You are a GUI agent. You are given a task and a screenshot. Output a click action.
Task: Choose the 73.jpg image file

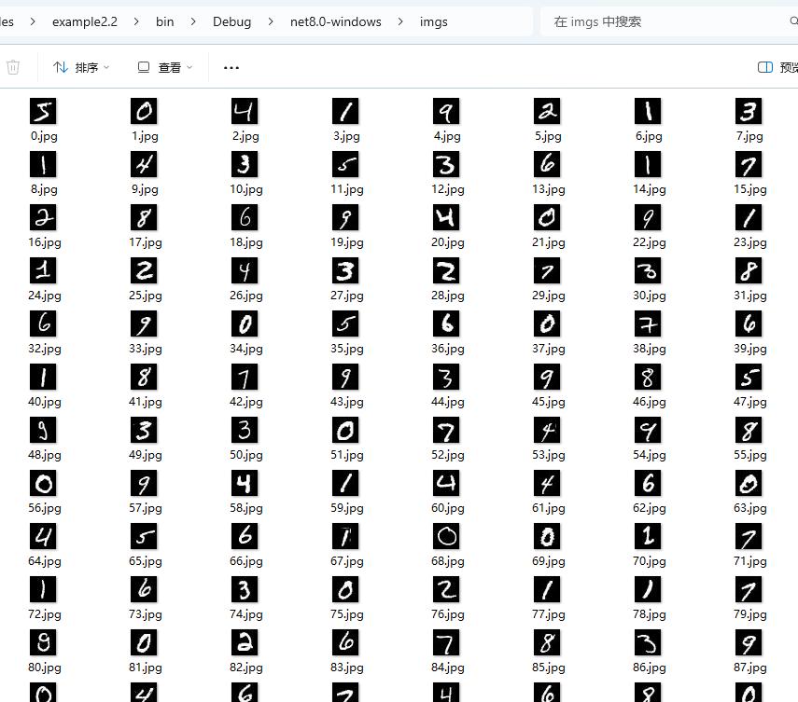point(144,589)
